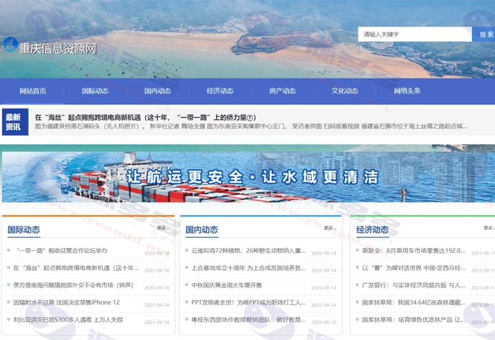Viewport: 495px width, 340px height.
Task: Open the 文化动态 nav menu item
Action: pos(345,91)
